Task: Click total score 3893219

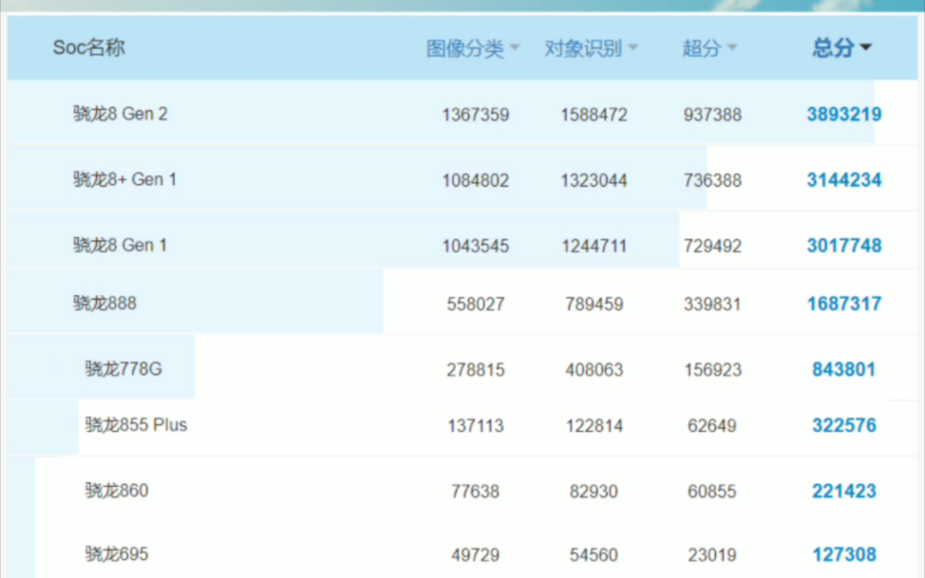Action: click(x=844, y=114)
